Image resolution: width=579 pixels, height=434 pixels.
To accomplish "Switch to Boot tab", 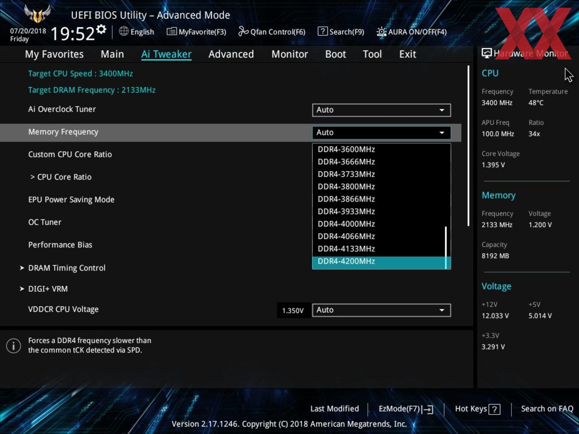I will coord(335,54).
